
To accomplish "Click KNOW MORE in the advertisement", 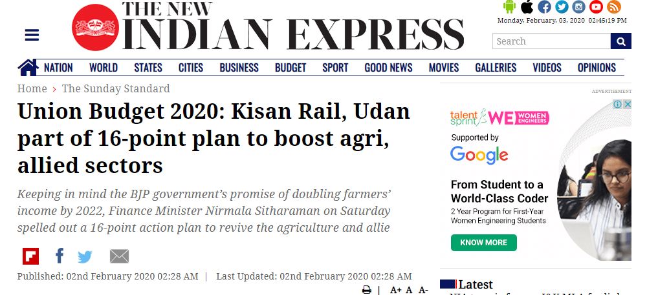I will coord(483,242).
